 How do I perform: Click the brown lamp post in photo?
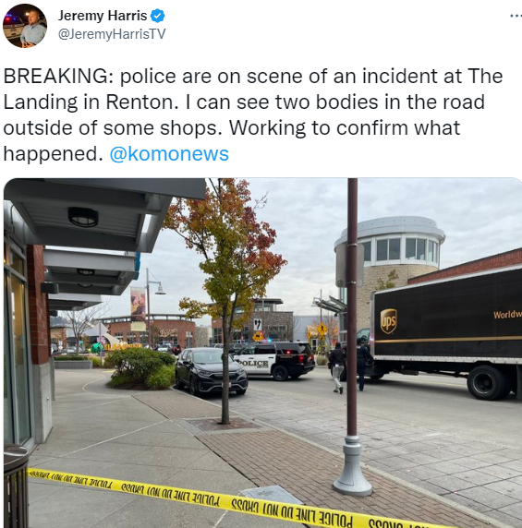pos(353,337)
